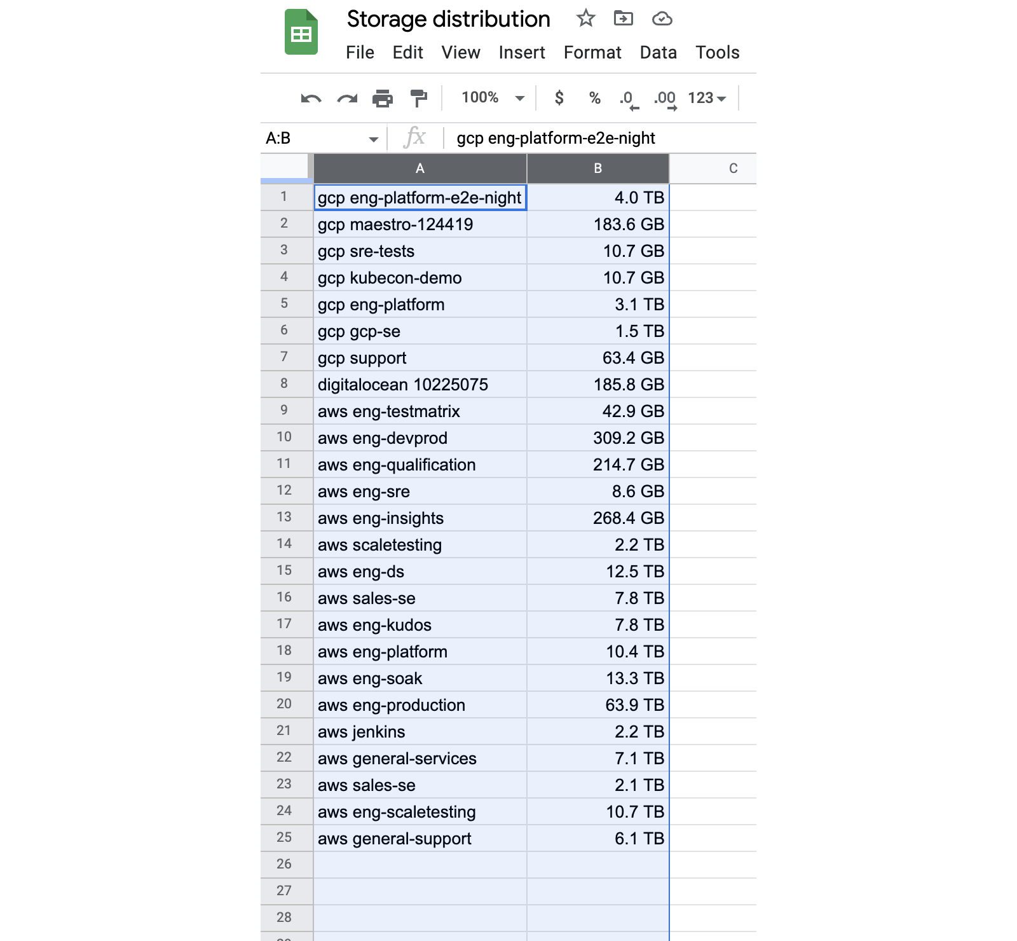This screenshot has height=941, width=1017.
Task: Star the Storage distribution document
Action: [x=585, y=18]
